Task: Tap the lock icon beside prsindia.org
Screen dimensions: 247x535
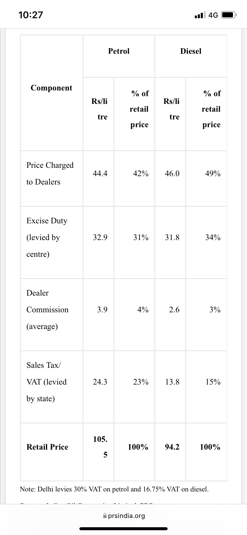Action: coord(104,516)
